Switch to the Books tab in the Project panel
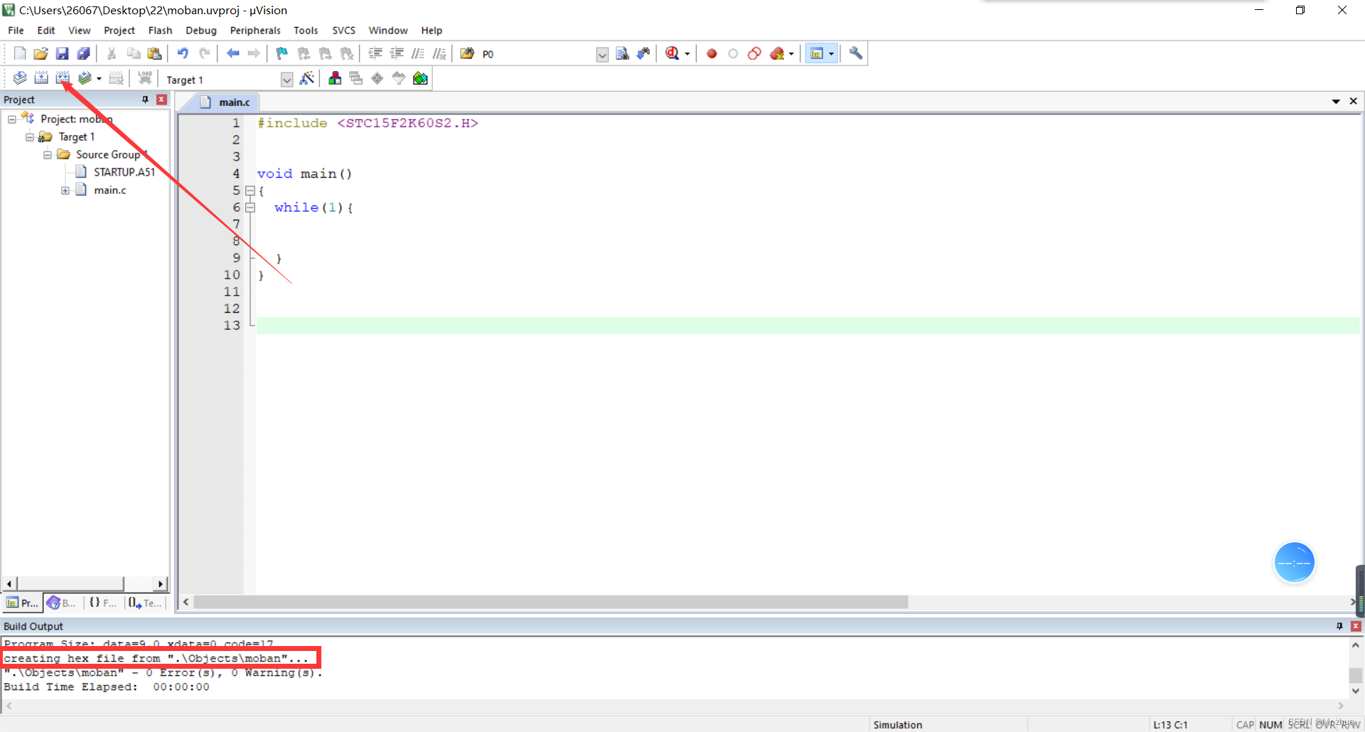This screenshot has height=732, width=1365. pos(63,603)
